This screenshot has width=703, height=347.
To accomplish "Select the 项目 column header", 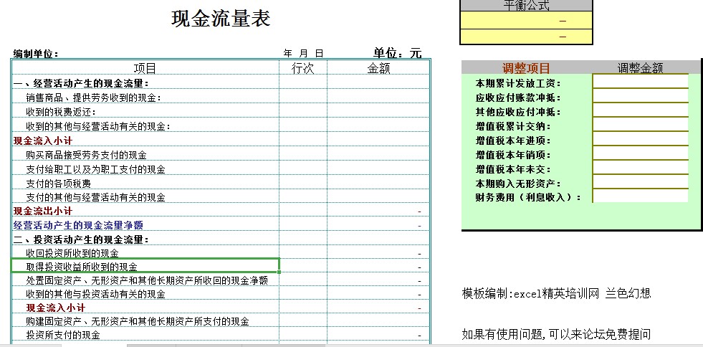I will (x=145, y=68).
